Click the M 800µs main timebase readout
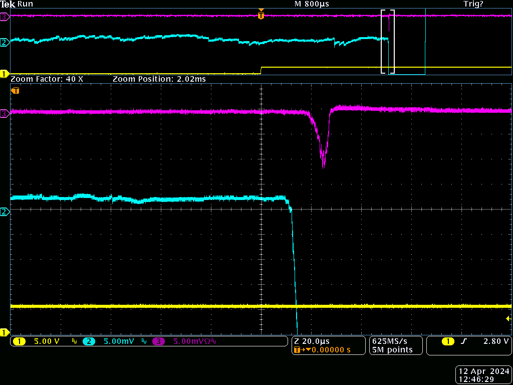 [312, 4]
